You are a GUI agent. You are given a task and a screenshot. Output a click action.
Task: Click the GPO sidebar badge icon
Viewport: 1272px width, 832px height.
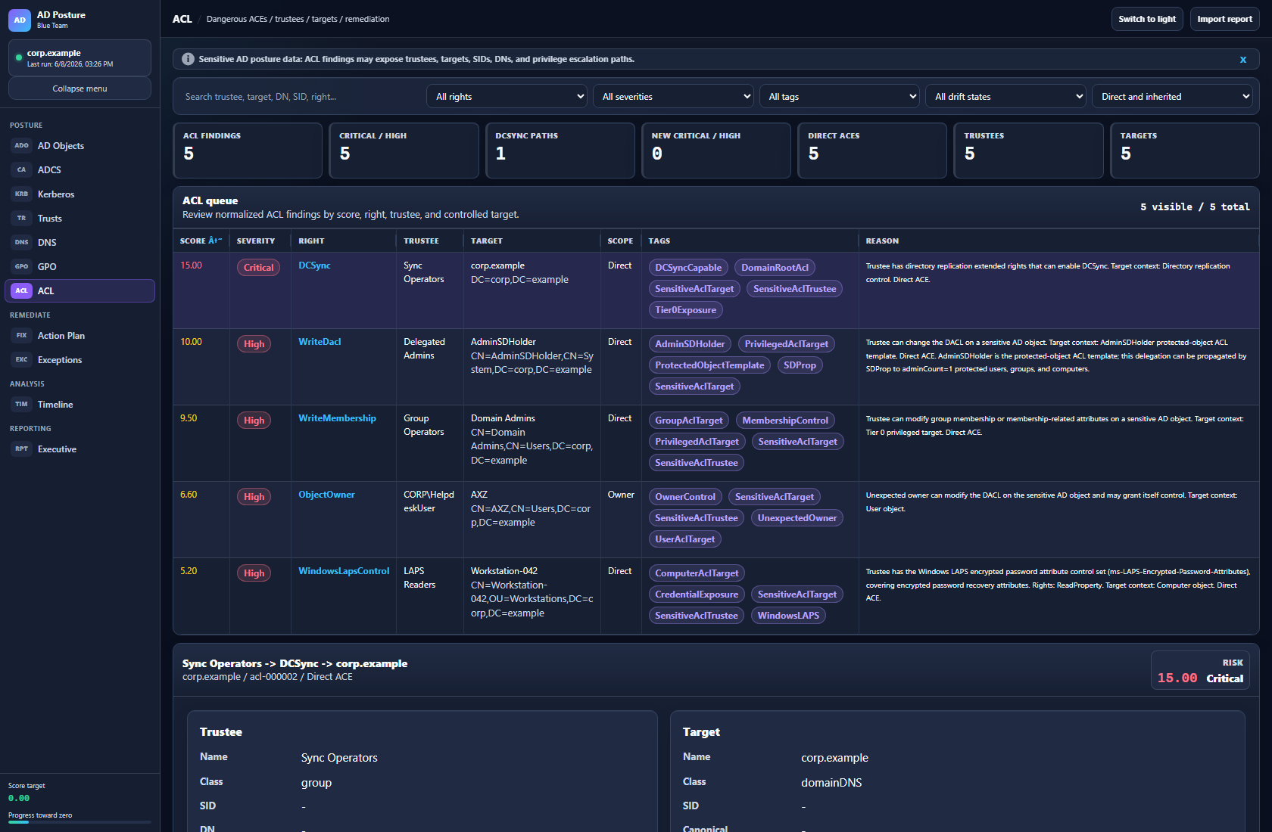click(x=21, y=267)
